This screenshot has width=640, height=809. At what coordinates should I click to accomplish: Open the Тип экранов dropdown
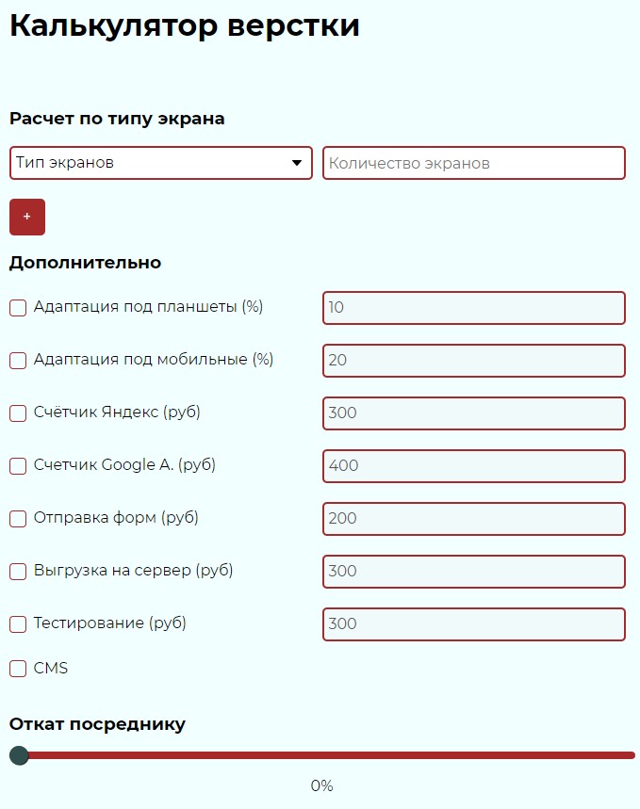point(151,163)
